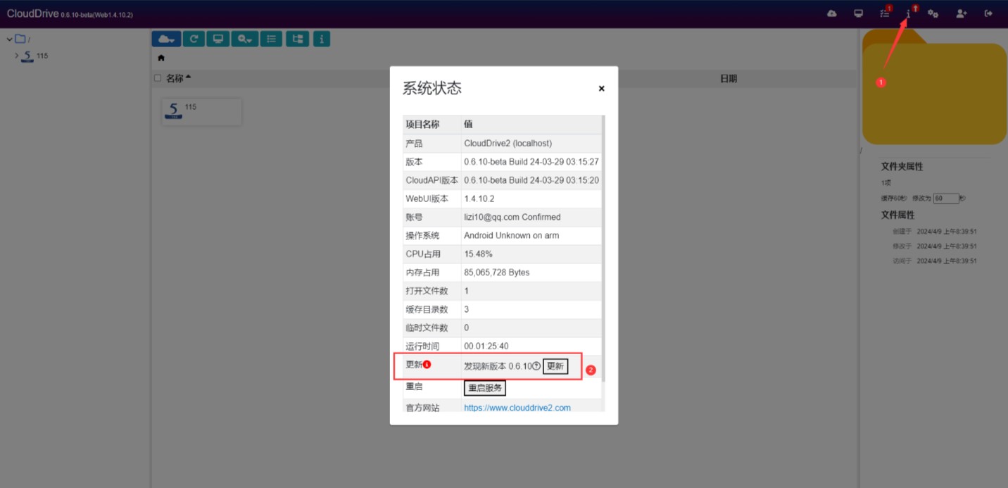This screenshot has height=488, width=1008.
Task: Expand the 115 node in folder tree
Action: (17, 56)
